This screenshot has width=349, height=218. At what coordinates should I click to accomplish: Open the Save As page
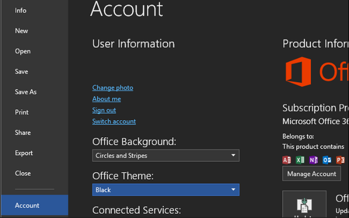(x=26, y=92)
